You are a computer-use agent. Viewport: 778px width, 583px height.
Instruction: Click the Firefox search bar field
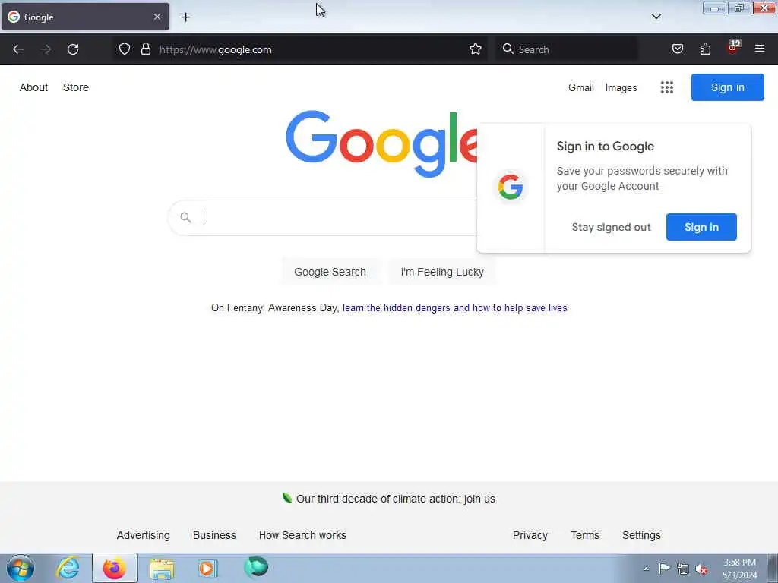567,49
